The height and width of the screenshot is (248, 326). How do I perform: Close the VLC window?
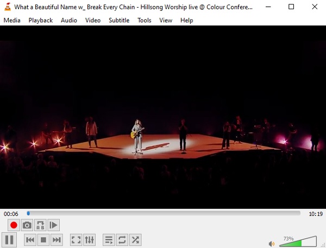click(315, 7)
